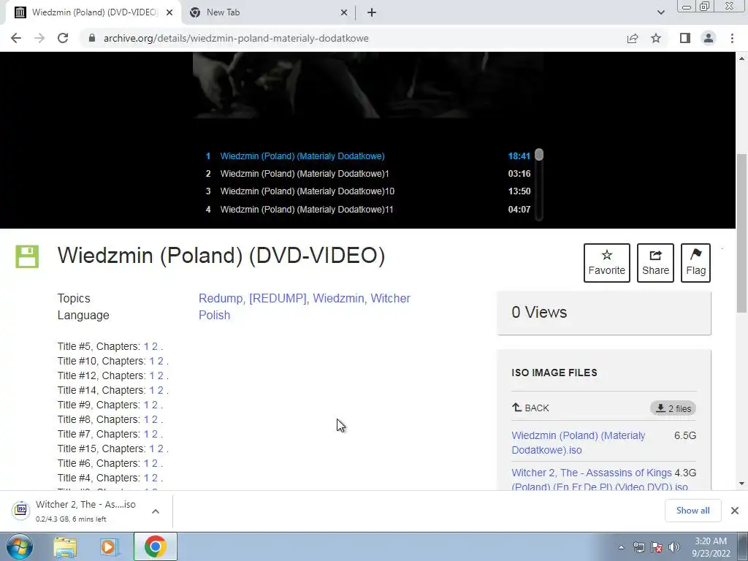Favorite this item with star button

[607, 263]
